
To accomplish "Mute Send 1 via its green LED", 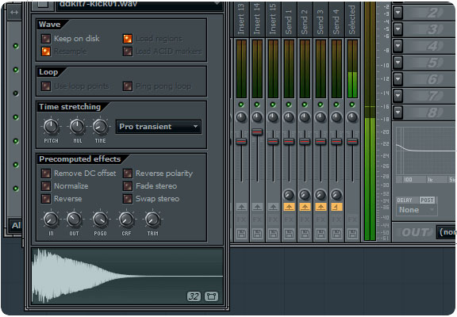I will (x=289, y=105).
